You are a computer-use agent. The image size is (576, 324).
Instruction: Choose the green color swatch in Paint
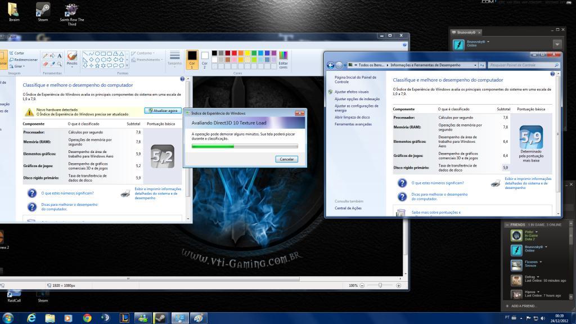(x=254, y=53)
